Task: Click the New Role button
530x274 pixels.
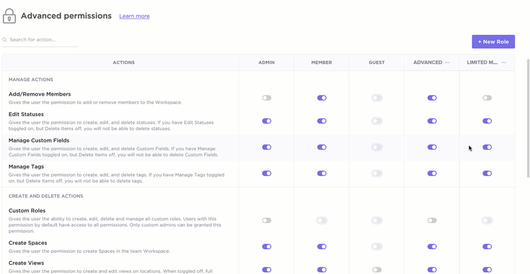Action: (x=493, y=42)
